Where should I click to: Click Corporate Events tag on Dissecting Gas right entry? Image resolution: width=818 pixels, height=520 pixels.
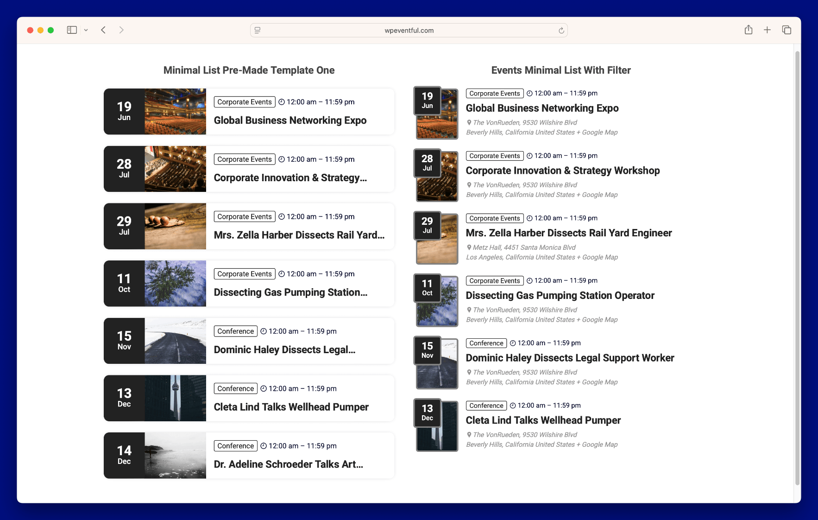(494, 281)
